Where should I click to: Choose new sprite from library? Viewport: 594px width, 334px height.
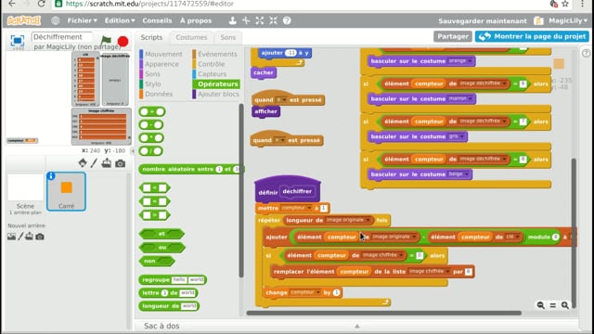(x=83, y=163)
